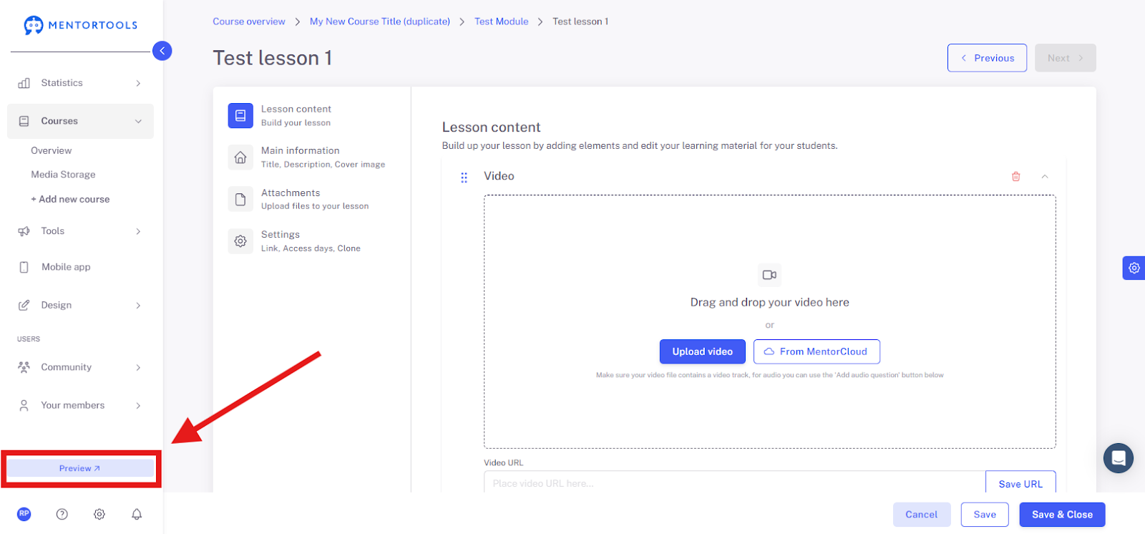Click the Save URL button
The width and height of the screenshot is (1145, 534).
tap(1020, 484)
